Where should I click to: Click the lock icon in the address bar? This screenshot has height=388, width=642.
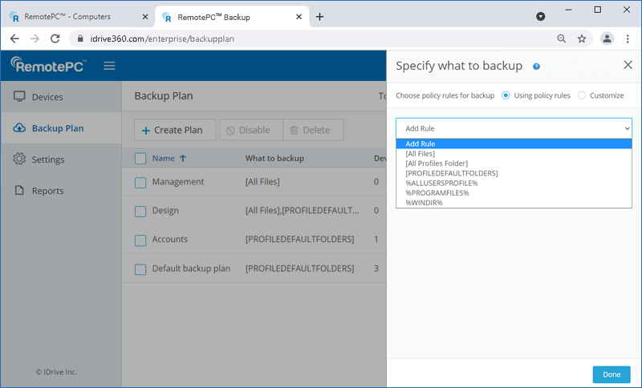[80, 38]
